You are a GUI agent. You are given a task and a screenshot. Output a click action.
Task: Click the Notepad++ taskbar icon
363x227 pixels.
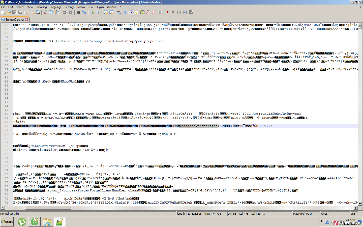[x=59, y=222]
